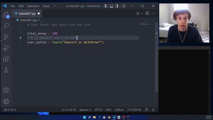Image resolution: width=213 pixels, height=120 pixels.
Task: Click VS Code icon in taskbar
Action: click(x=114, y=117)
